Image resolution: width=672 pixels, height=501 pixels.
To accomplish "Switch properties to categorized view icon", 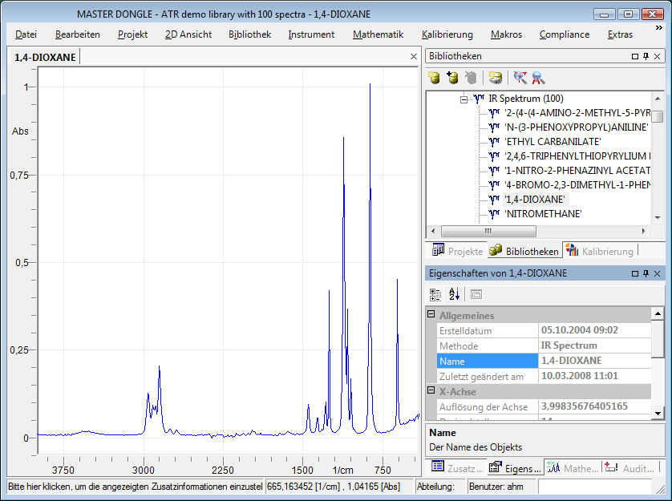I will point(436,294).
